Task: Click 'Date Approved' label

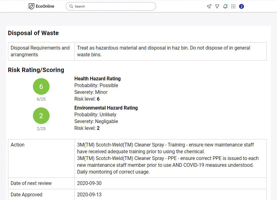Action: point(26,194)
